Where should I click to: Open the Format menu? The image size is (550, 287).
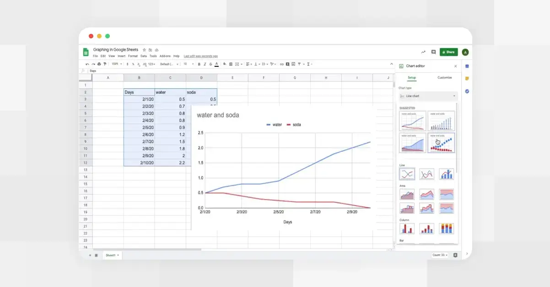[x=133, y=56]
